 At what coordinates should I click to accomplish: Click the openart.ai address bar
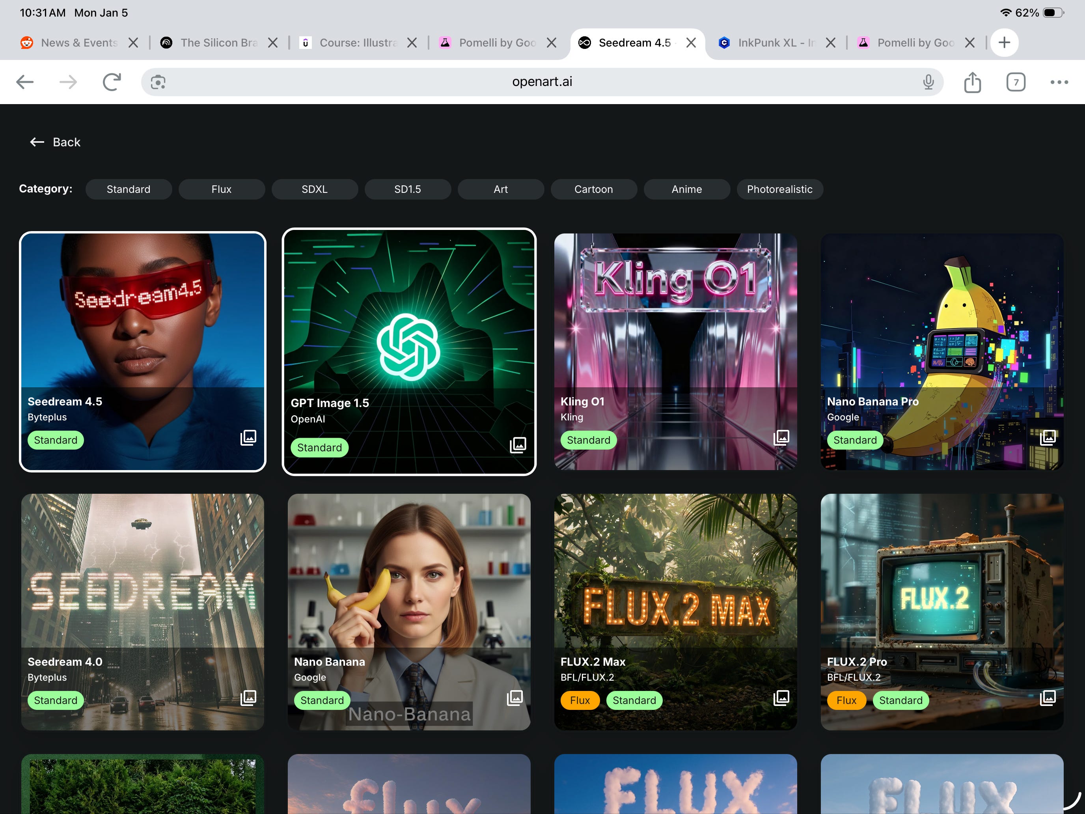pos(542,82)
